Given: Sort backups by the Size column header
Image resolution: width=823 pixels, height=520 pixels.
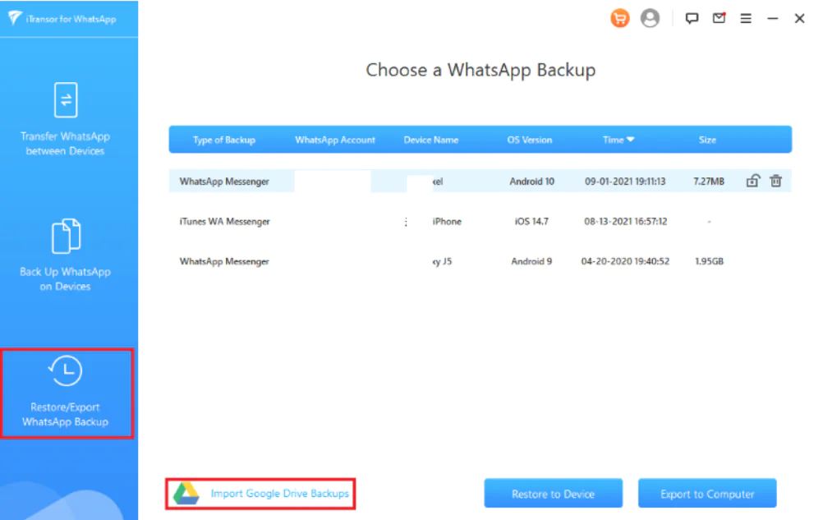Looking at the screenshot, I should [x=707, y=140].
